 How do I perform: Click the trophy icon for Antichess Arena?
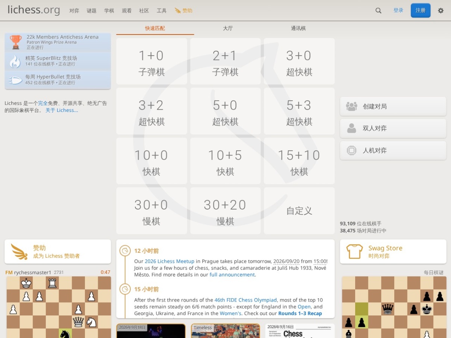click(x=15, y=42)
